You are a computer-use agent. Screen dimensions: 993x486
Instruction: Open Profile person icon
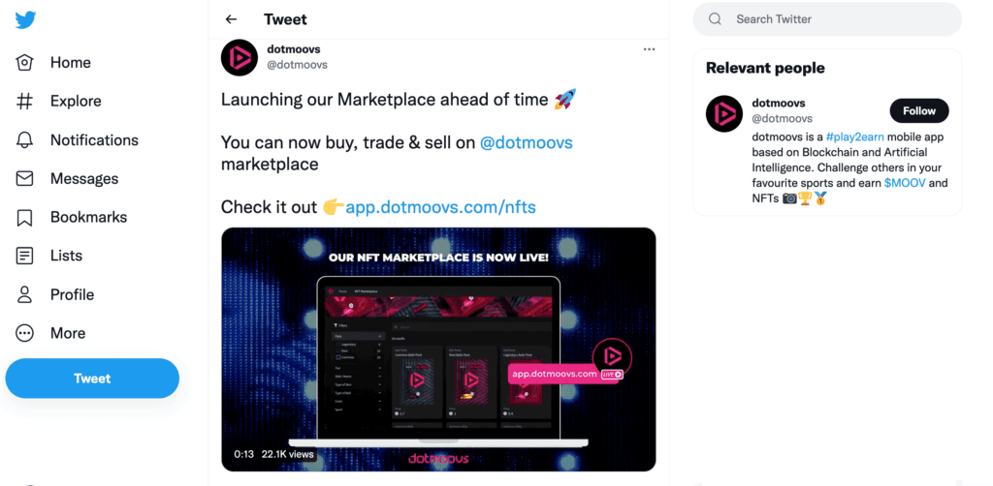(25, 295)
